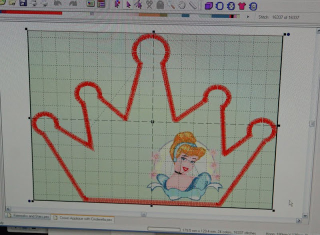The width and height of the screenshot is (320, 235).
Task: Click vertical scrollbar down arrow
Action: click(x=305, y=215)
